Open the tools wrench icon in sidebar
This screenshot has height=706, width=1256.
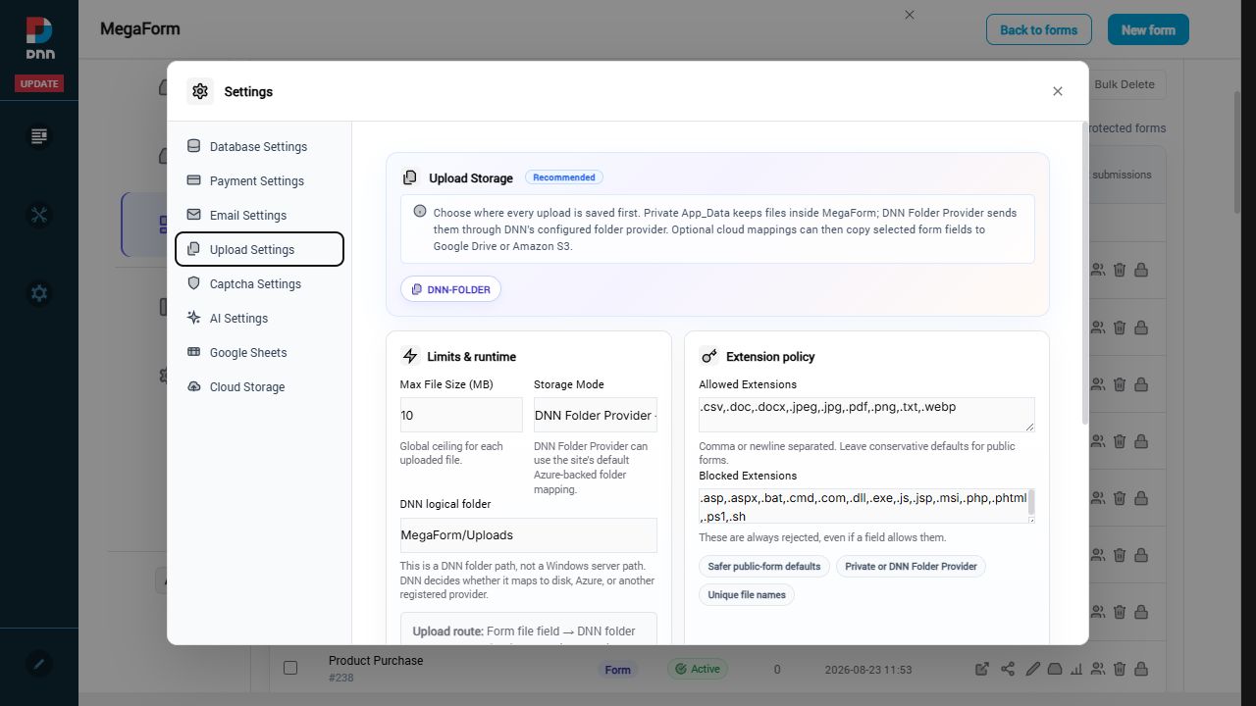tap(39, 215)
